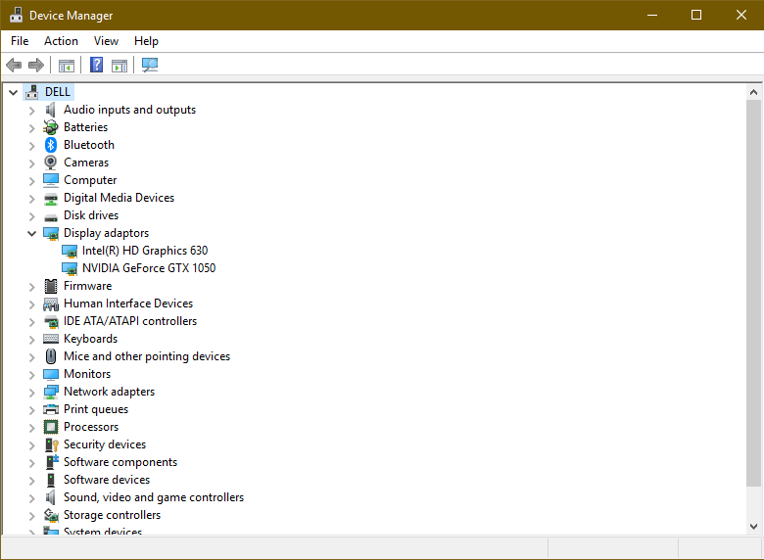Click the scrollbar up arrow
This screenshot has height=560, width=764.
pos(754,92)
